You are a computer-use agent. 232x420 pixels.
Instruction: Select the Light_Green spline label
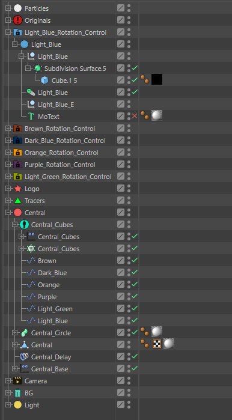pos(55,309)
